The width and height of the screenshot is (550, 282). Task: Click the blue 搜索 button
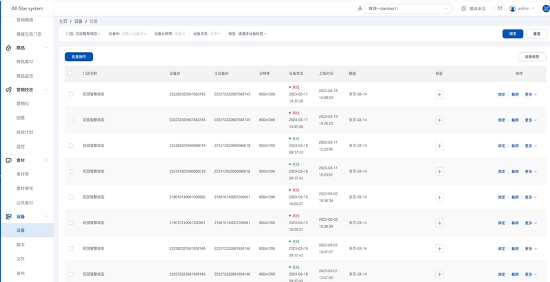pos(512,34)
